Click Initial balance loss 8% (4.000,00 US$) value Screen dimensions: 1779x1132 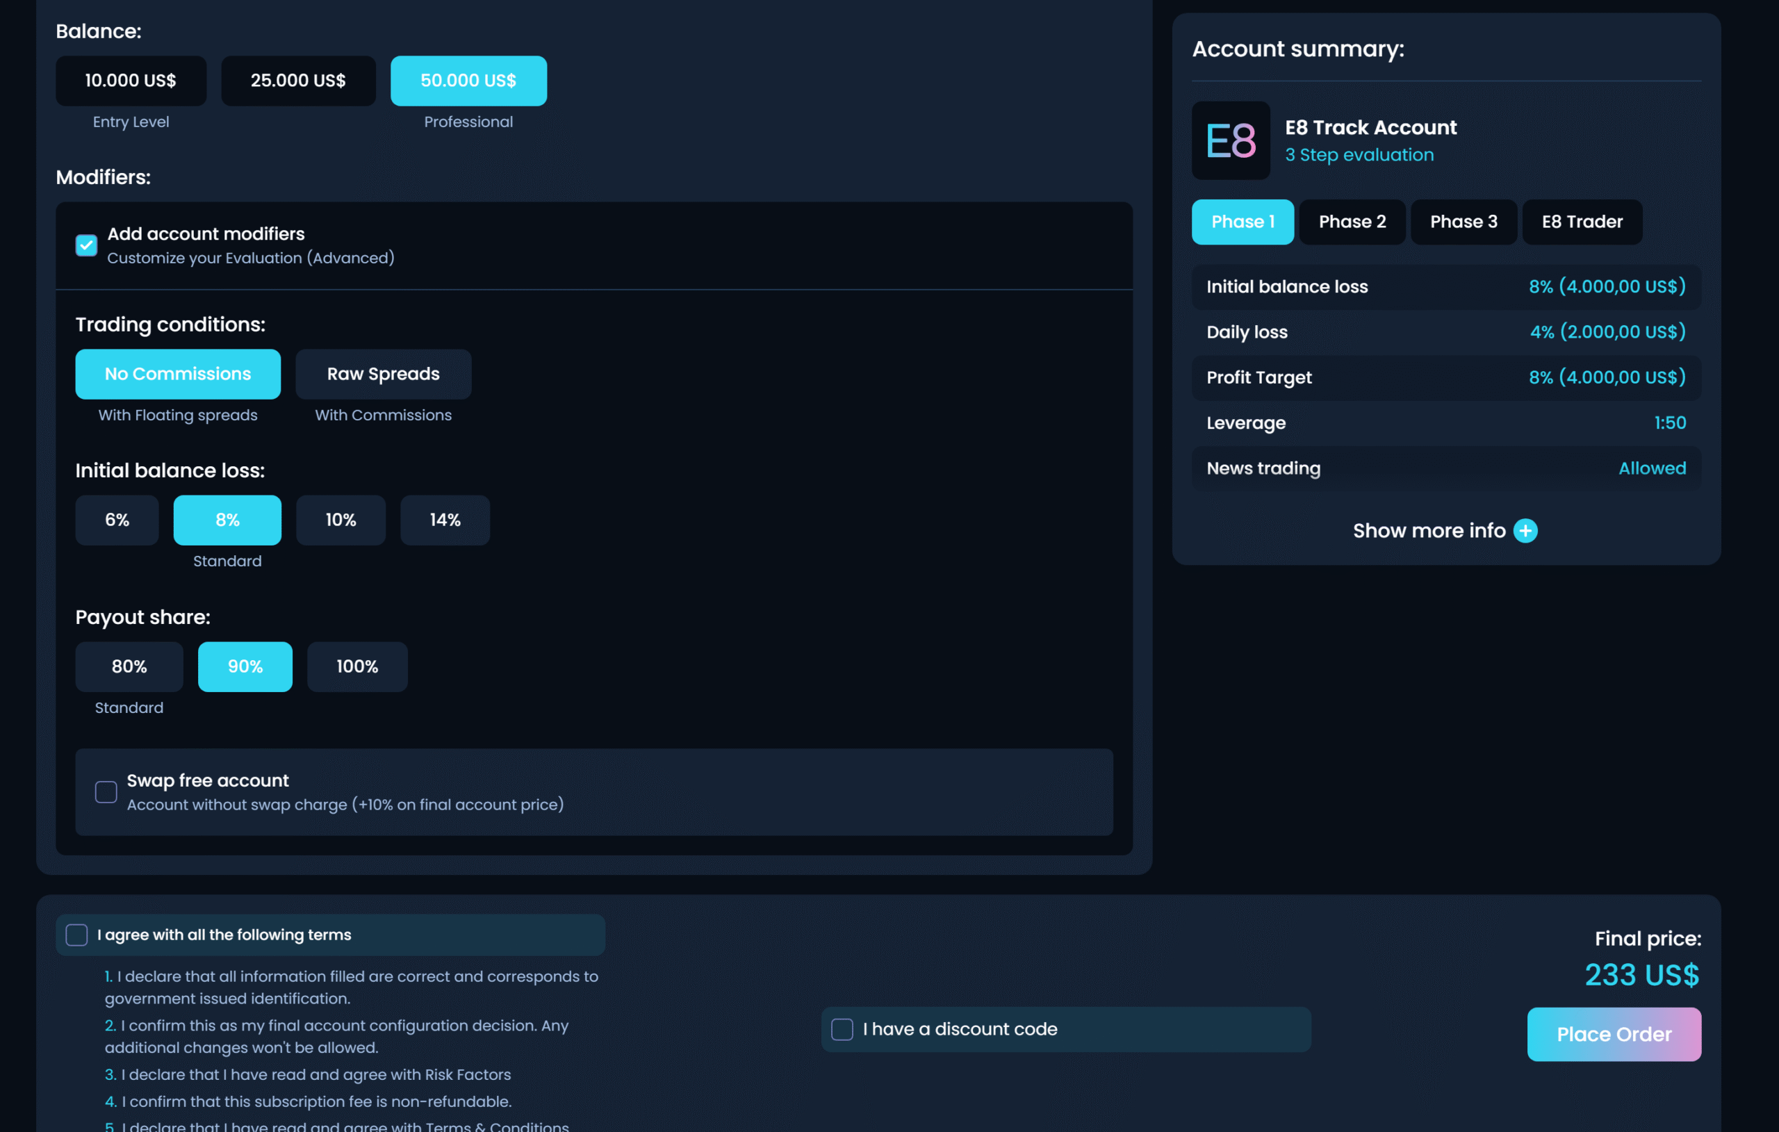click(x=1607, y=287)
